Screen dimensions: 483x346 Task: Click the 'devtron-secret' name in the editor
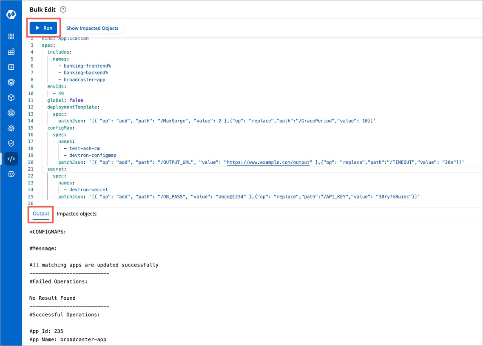pos(88,190)
